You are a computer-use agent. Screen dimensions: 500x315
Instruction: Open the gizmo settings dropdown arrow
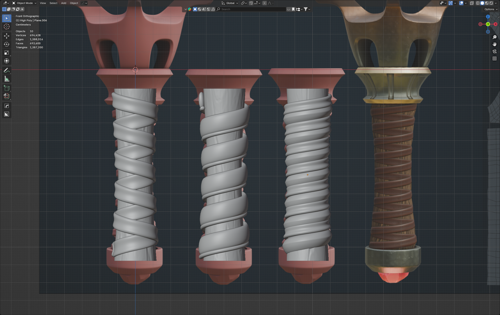pyautogui.click(x=455, y=3)
